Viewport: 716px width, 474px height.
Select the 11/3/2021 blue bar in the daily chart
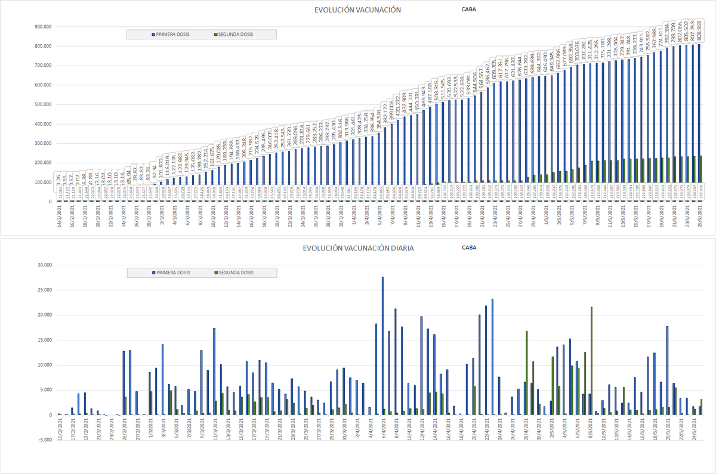click(214, 371)
